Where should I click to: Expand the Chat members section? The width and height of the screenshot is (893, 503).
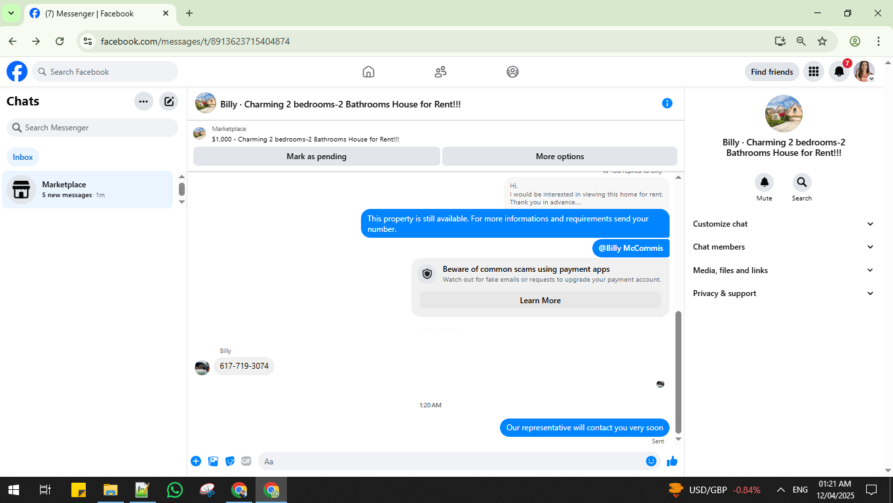click(784, 247)
